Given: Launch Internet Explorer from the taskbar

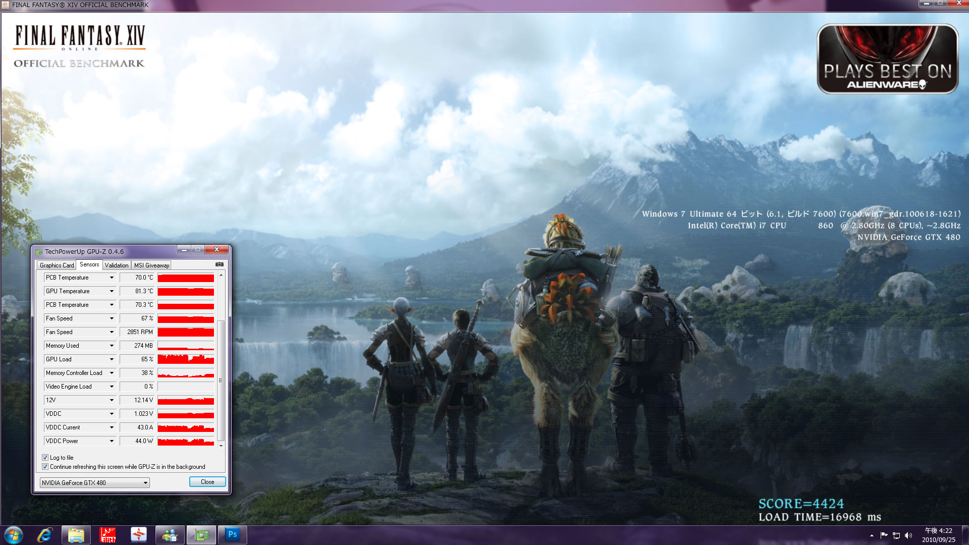Looking at the screenshot, I should (x=45, y=535).
